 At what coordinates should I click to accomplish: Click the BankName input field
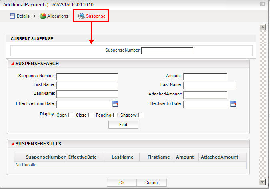(x=87, y=94)
